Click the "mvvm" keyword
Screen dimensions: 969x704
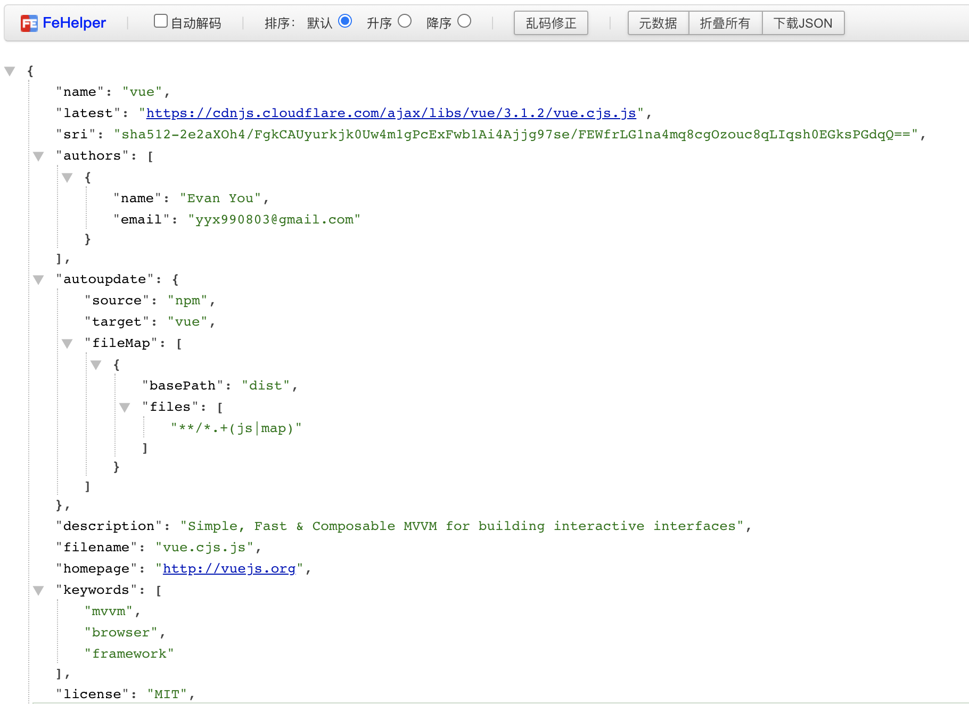(109, 611)
